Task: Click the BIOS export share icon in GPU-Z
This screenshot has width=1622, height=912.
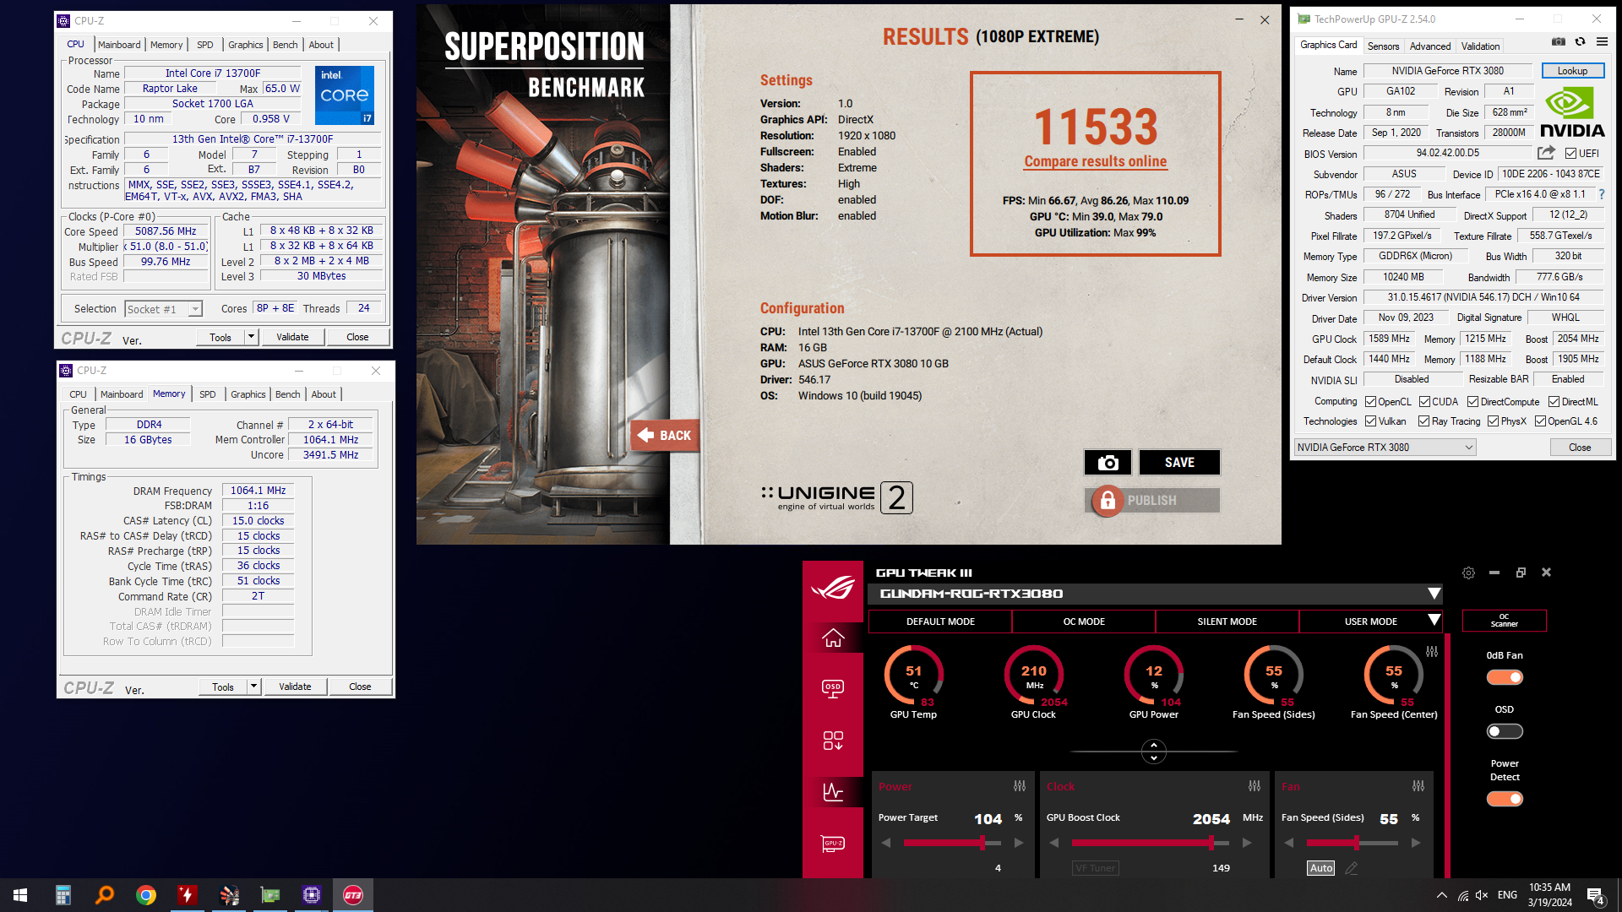Action: pos(1546,153)
